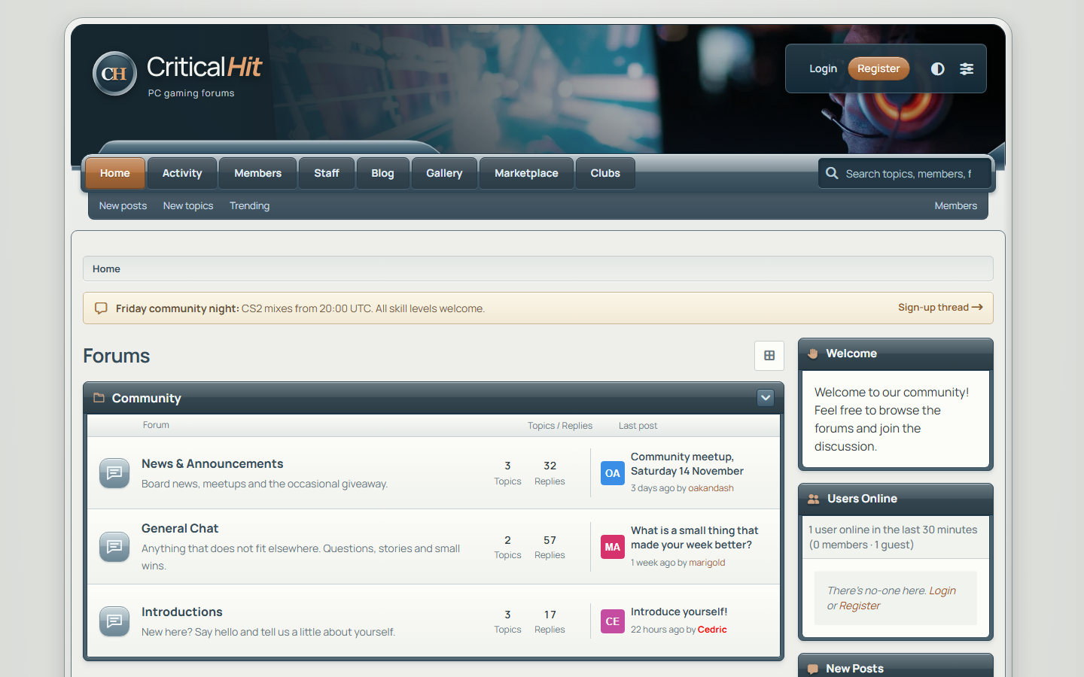Open the Sign-up thread link

pyautogui.click(x=940, y=308)
